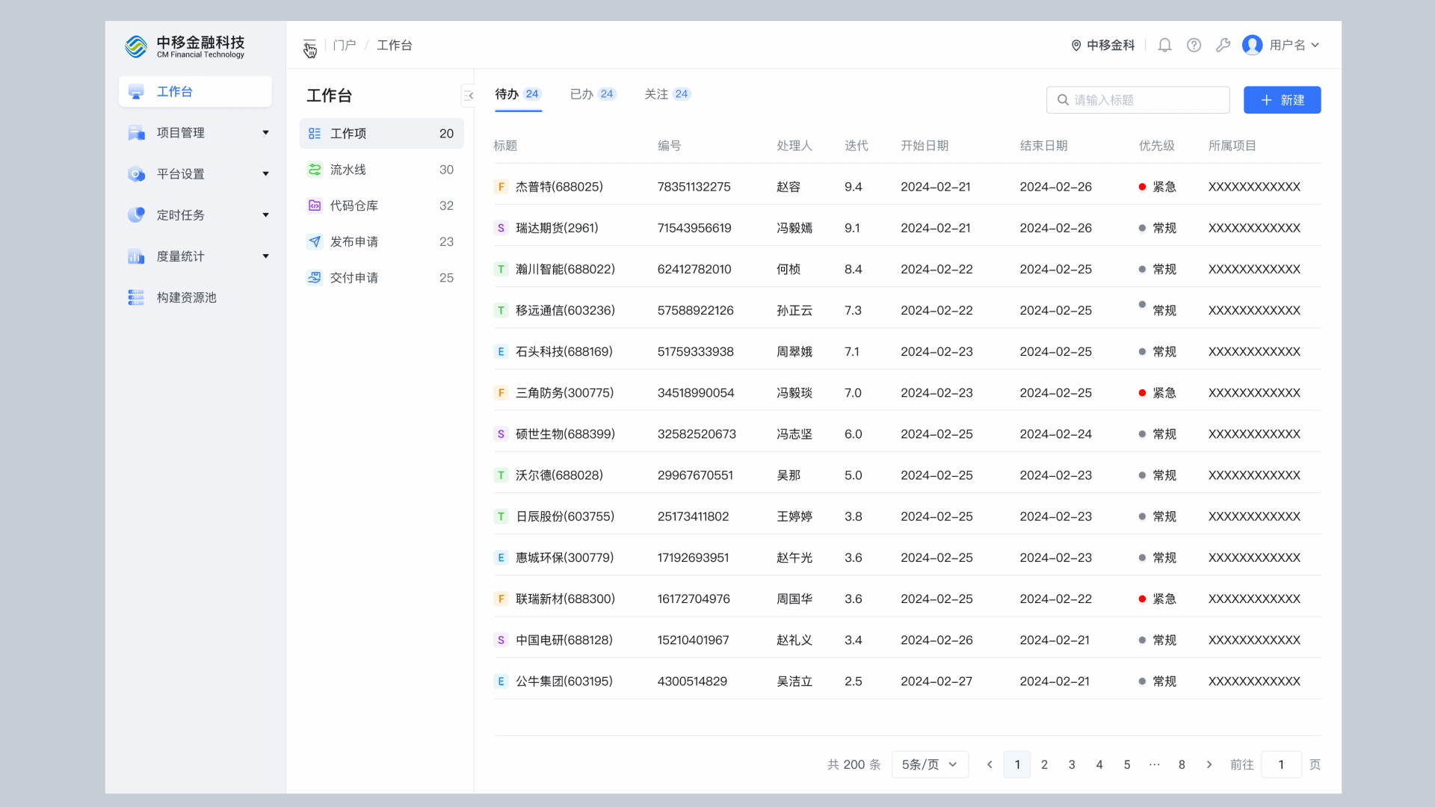Click the 硕世生物(688399) title

pyautogui.click(x=565, y=434)
